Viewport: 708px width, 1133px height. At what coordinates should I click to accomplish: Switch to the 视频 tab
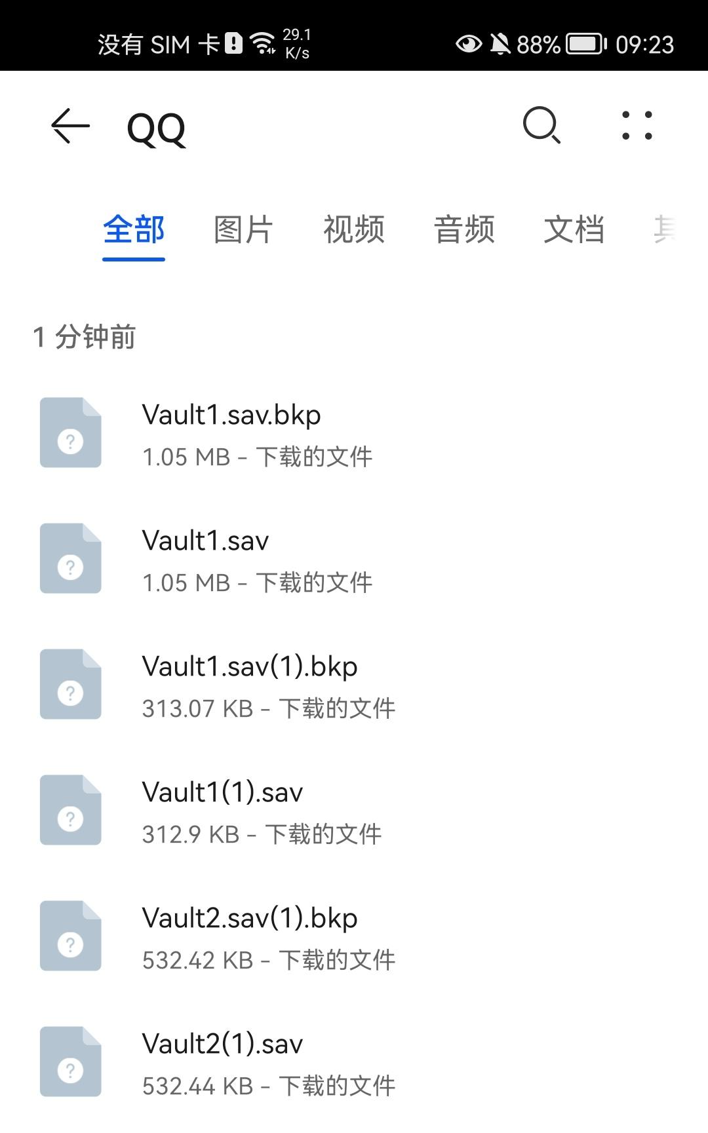pos(354,230)
